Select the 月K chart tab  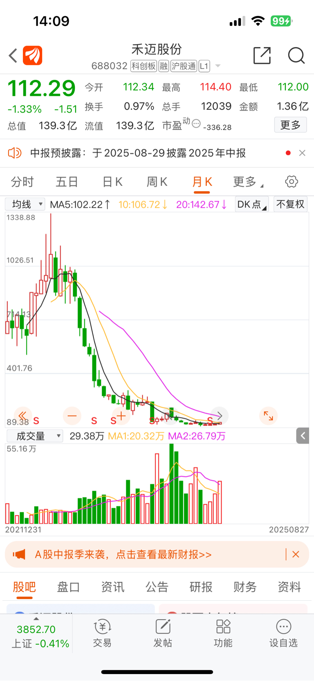pos(202,182)
